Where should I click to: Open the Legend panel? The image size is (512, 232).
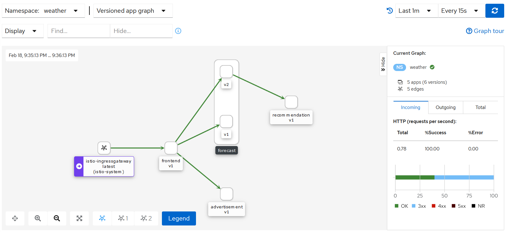click(179, 218)
